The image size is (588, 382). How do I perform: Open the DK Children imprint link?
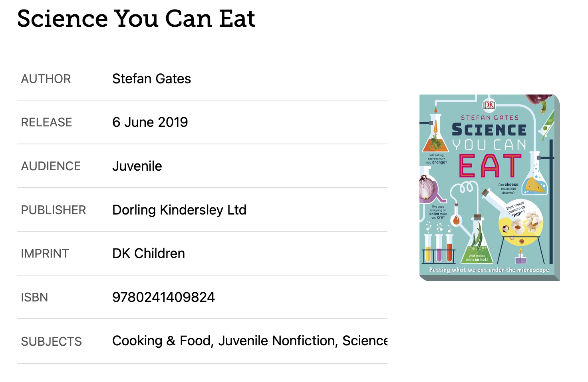click(x=149, y=253)
